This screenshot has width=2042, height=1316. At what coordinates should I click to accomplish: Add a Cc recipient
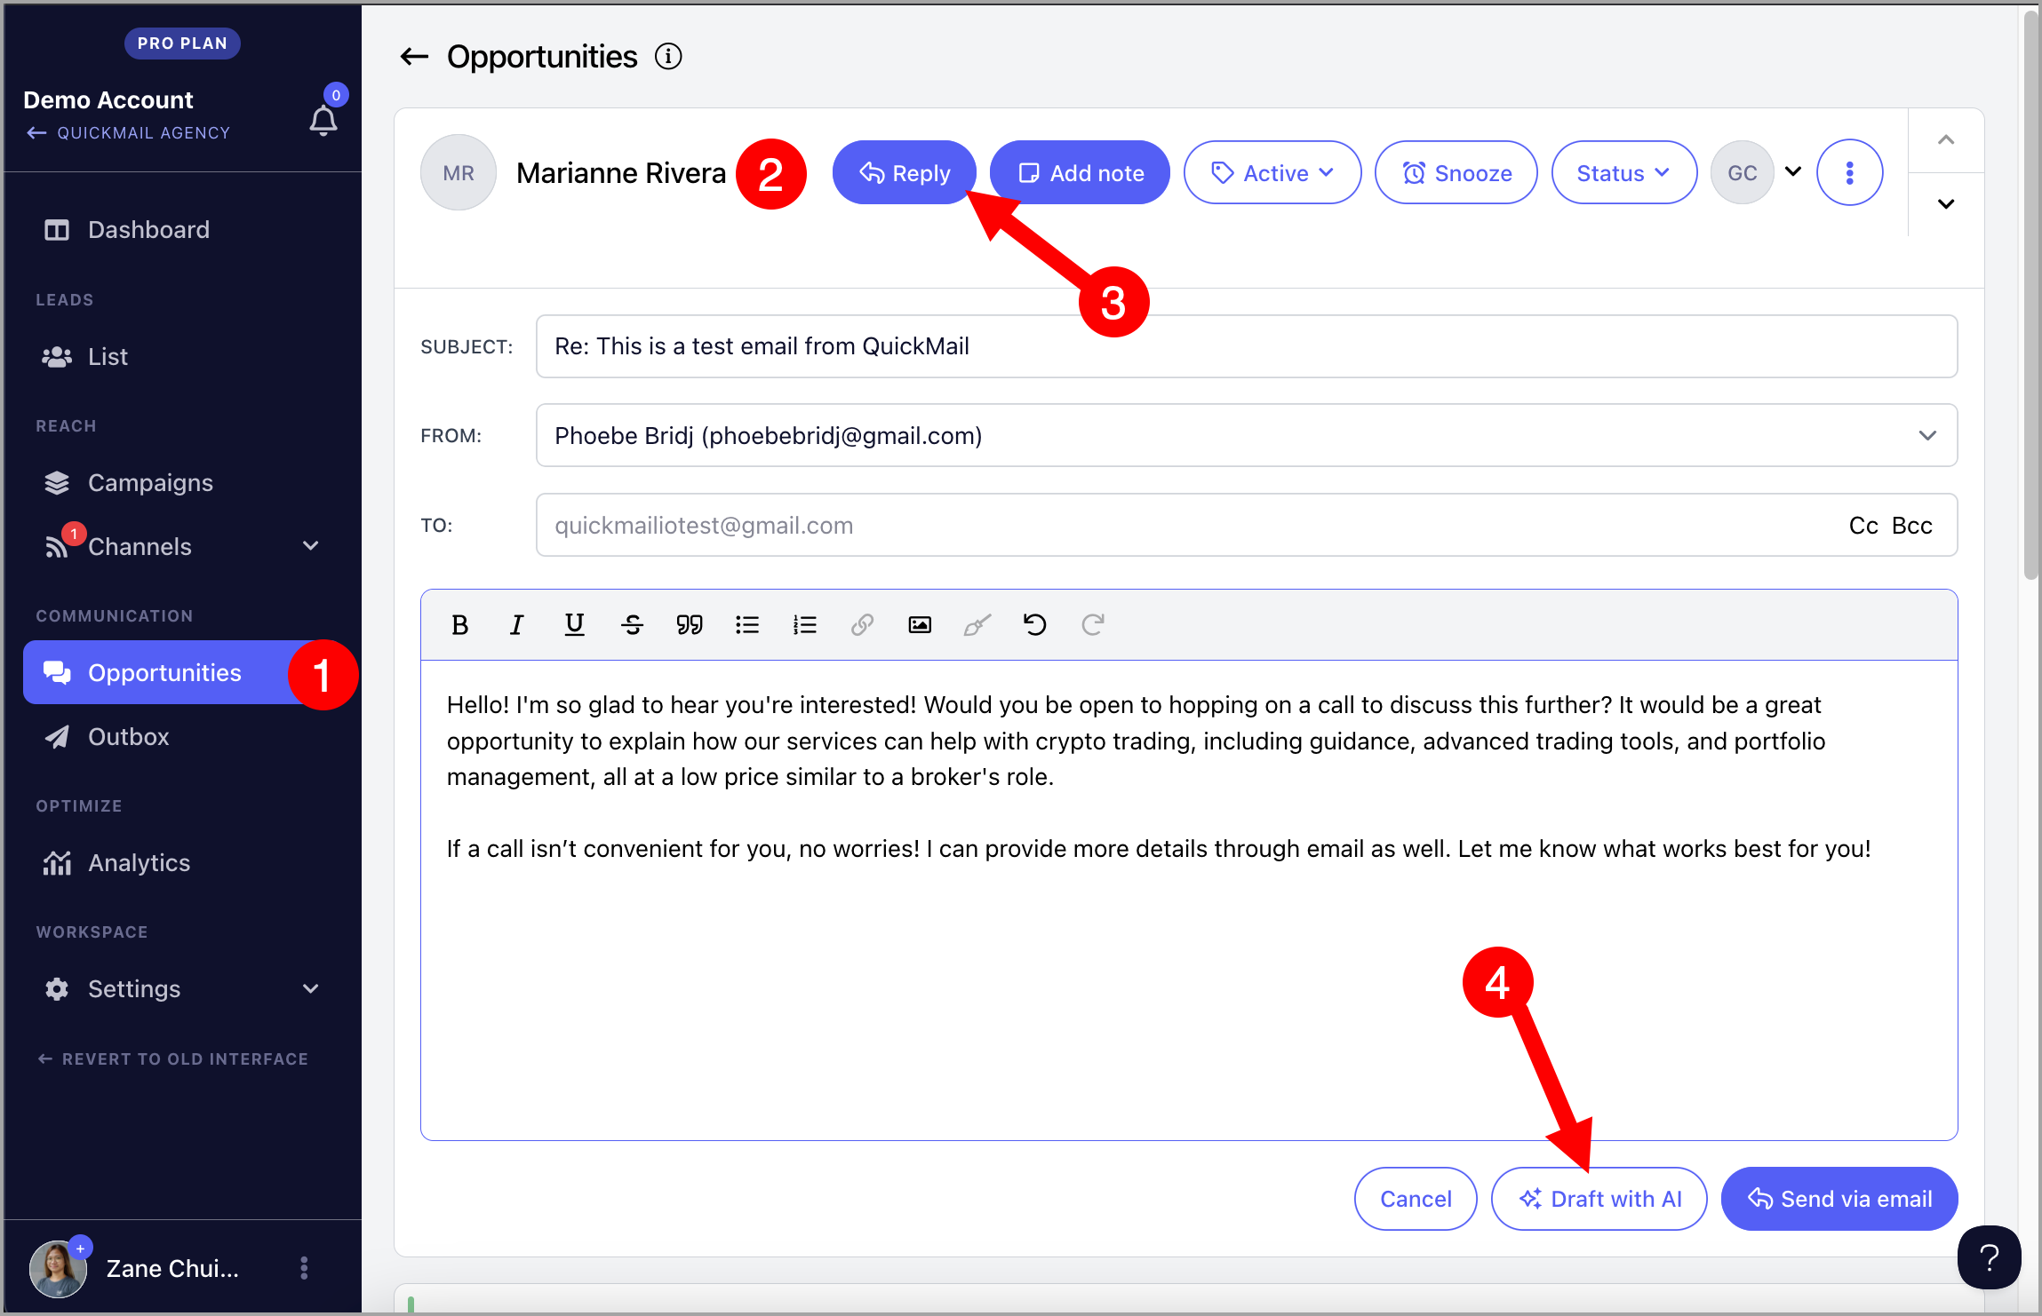1863,526
